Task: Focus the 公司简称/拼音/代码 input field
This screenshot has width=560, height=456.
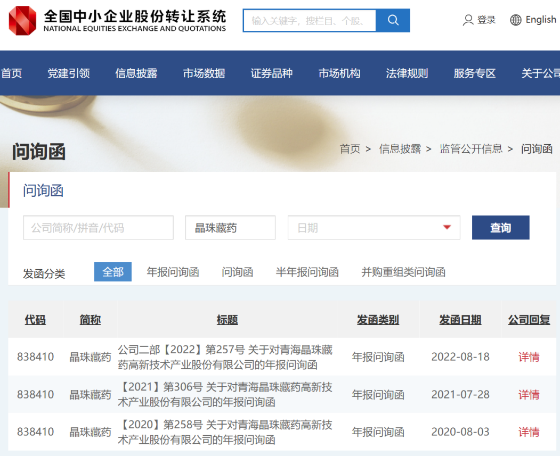Action: point(98,227)
